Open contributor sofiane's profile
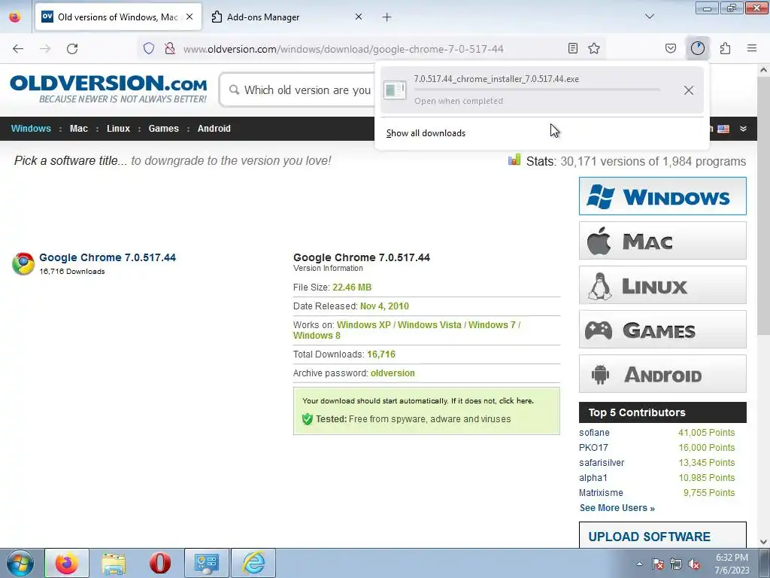This screenshot has height=578, width=770. [x=594, y=433]
